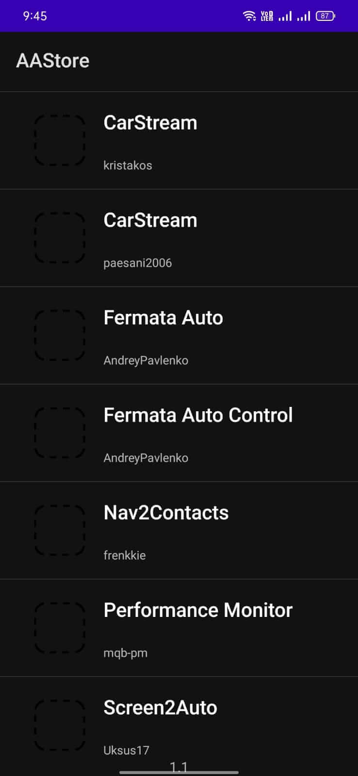This screenshot has width=358, height=776.
Task: Tap the Wi-Fi status icon
Action: click(249, 16)
